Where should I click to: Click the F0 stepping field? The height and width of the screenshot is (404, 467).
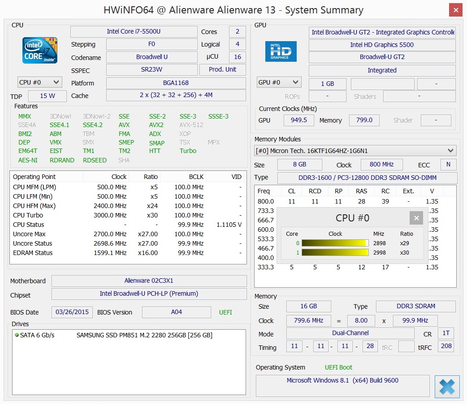(x=151, y=44)
